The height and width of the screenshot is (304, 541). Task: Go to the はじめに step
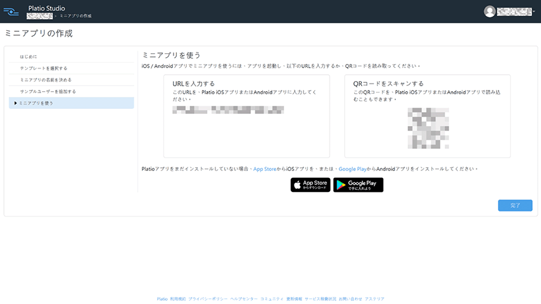[x=72, y=56]
